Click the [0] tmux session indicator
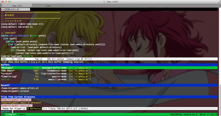Image resolution: width=221 pixels, height=116 pixels. point(3,114)
